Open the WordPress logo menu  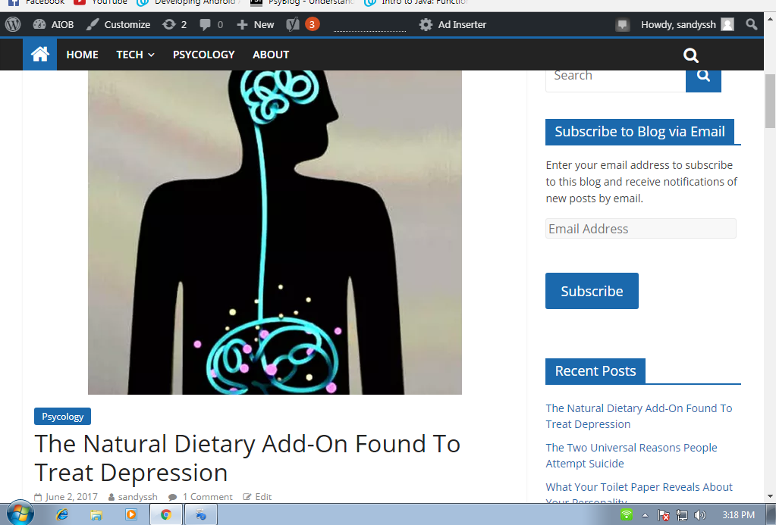click(x=13, y=24)
